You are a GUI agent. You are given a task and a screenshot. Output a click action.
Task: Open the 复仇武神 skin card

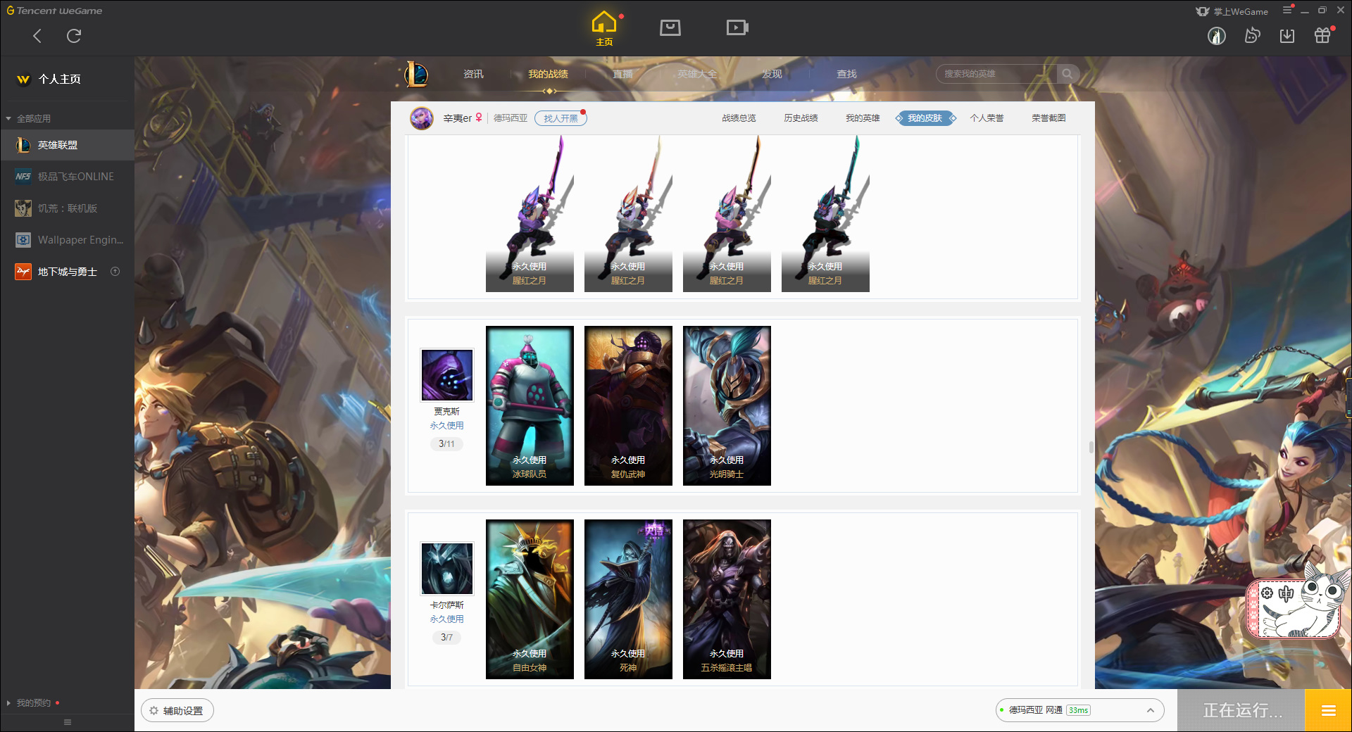[x=628, y=405]
